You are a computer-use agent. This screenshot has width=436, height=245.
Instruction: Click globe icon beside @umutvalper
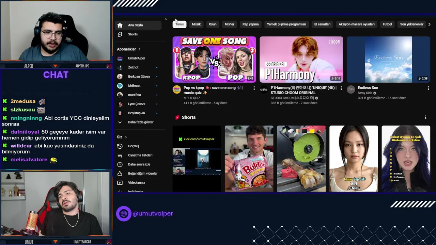point(124,214)
